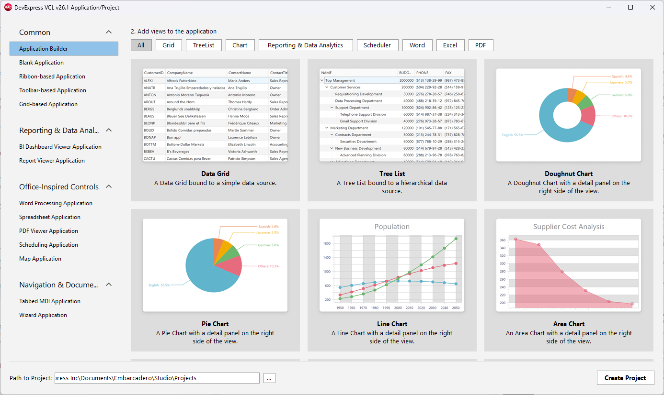Image resolution: width=664 pixels, height=395 pixels.
Task: Click the Area Chart title text
Action: coord(569,324)
